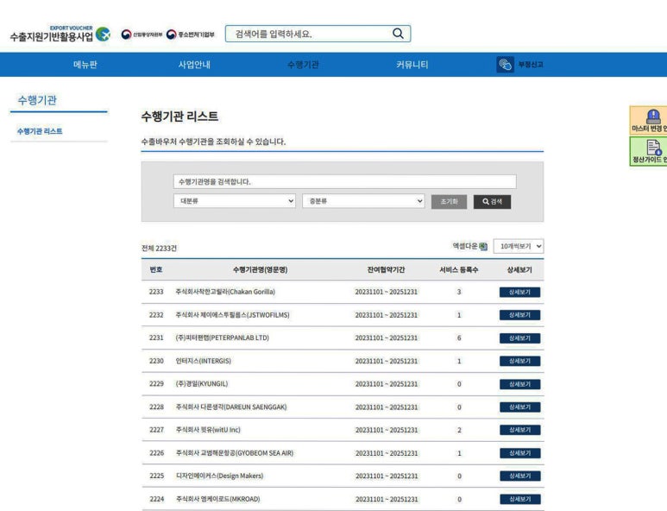
Task: Select the INTERGIS organization name
Action: 204,361
